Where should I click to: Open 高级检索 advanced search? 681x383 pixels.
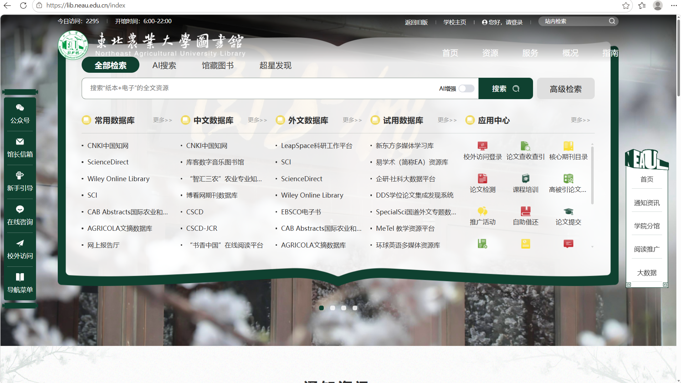pos(565,88)
